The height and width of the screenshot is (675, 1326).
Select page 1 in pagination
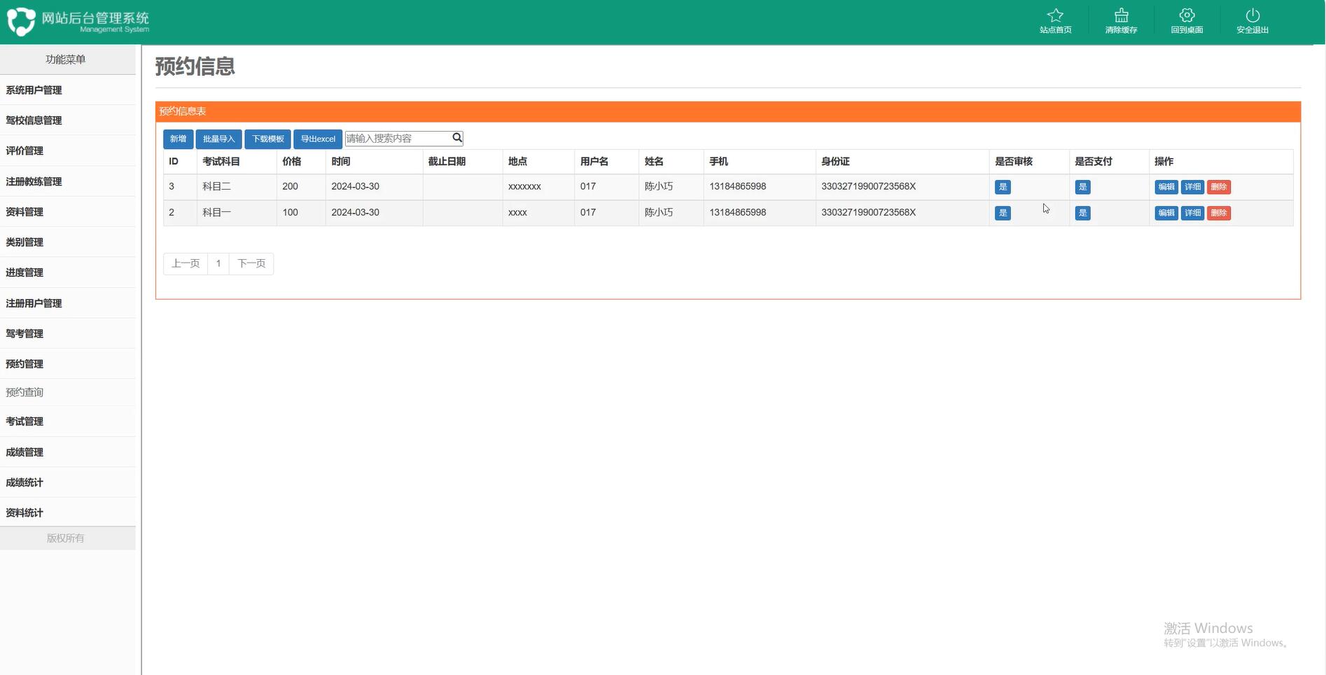218,263
